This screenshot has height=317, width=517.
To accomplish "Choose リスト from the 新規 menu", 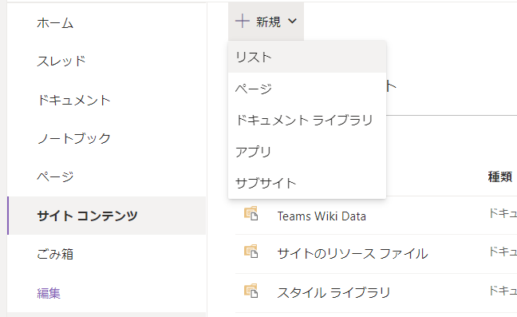I will pos(307,57).
